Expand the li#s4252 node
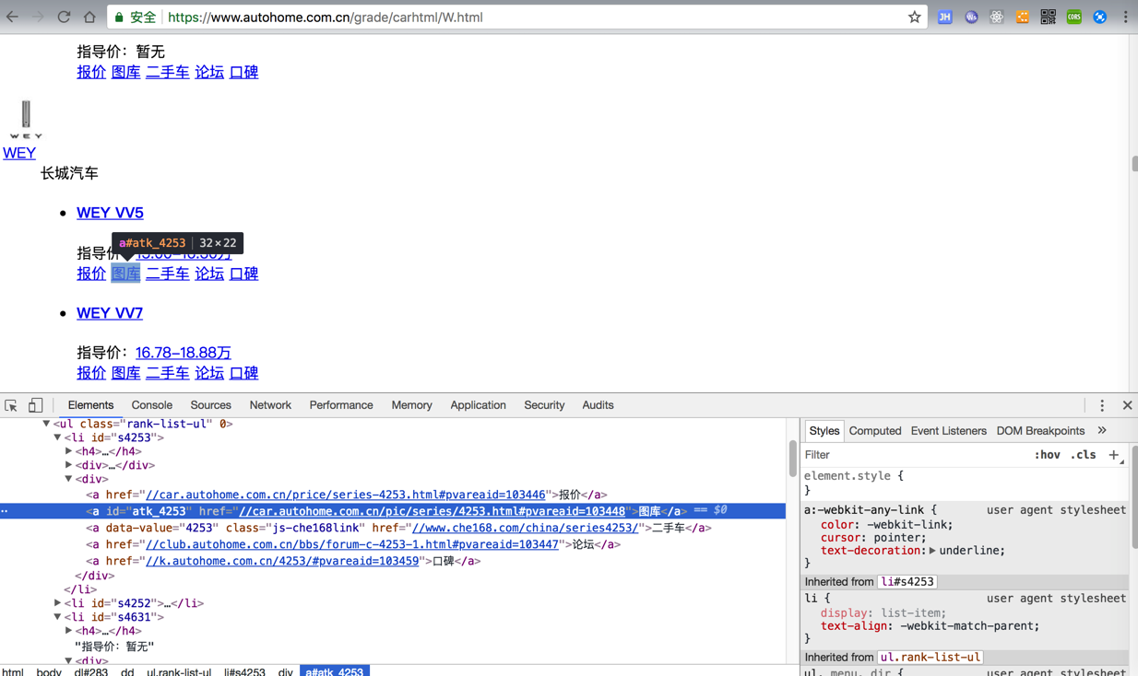Image resolution: width=1138 pixels, height=676 pixels. (57, 603)
